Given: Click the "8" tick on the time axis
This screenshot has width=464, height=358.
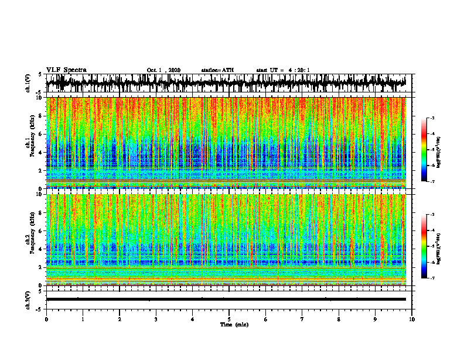Looking at the screenshot, I should pyautogui.click(x=339, y=319).
